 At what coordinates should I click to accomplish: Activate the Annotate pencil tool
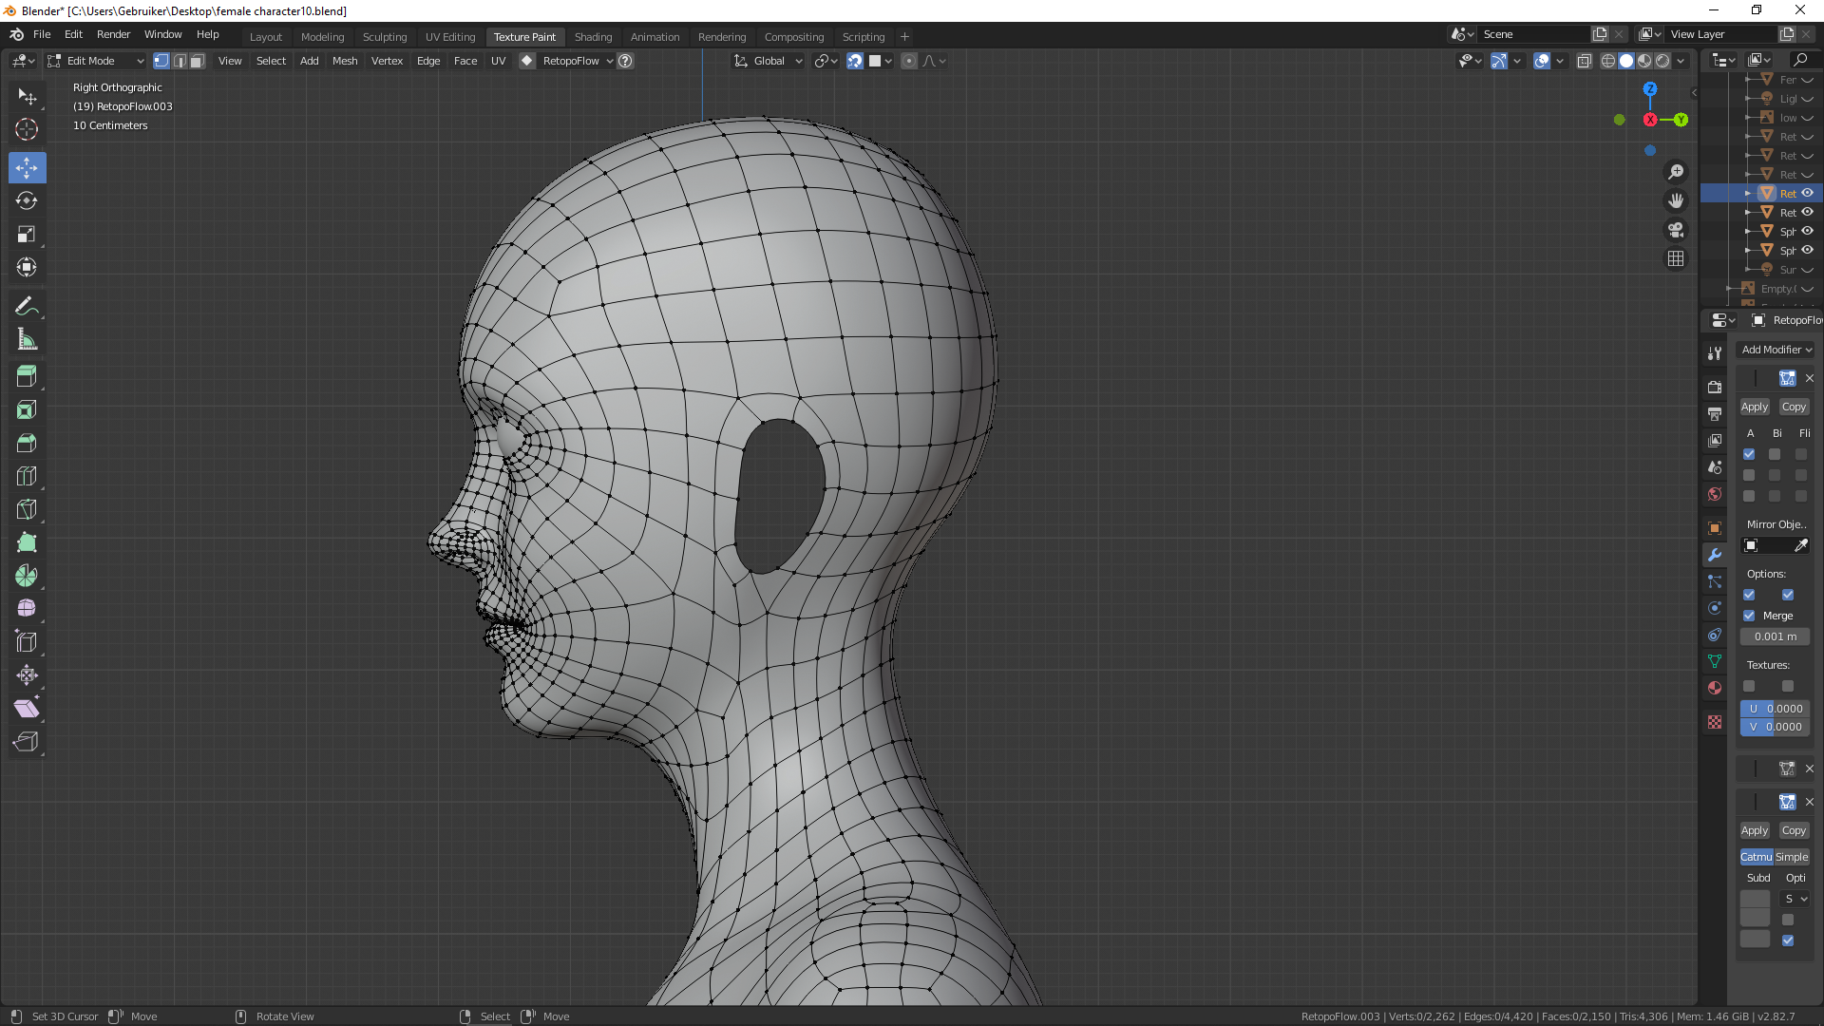27,306
